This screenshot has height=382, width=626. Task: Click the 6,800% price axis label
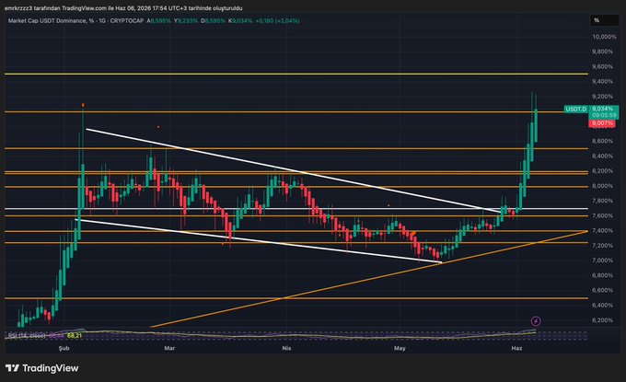(602, 275)
